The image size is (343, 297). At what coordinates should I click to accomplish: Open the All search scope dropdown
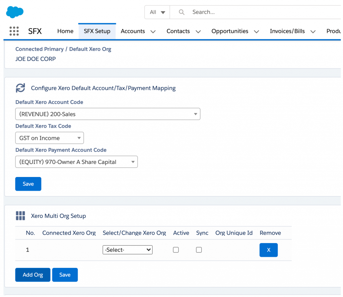click(x=157, y=12)
